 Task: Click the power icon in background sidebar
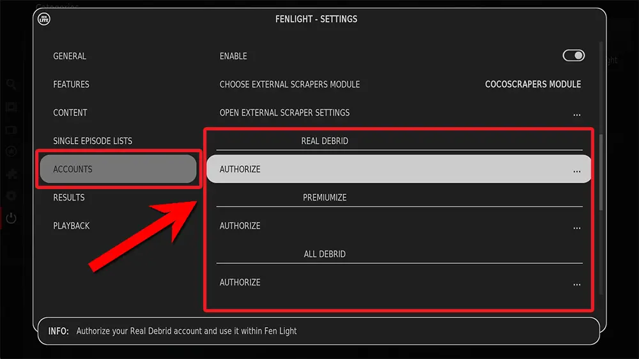point(11,218)
